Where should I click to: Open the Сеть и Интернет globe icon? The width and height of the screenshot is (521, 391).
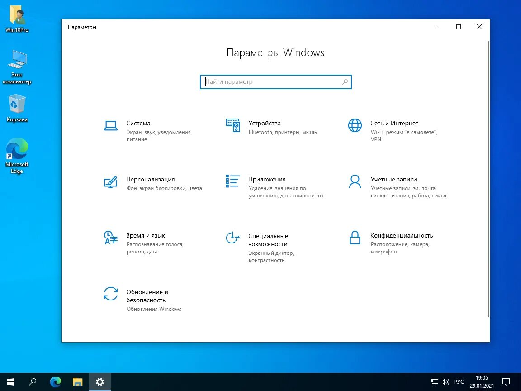[355, 125]
